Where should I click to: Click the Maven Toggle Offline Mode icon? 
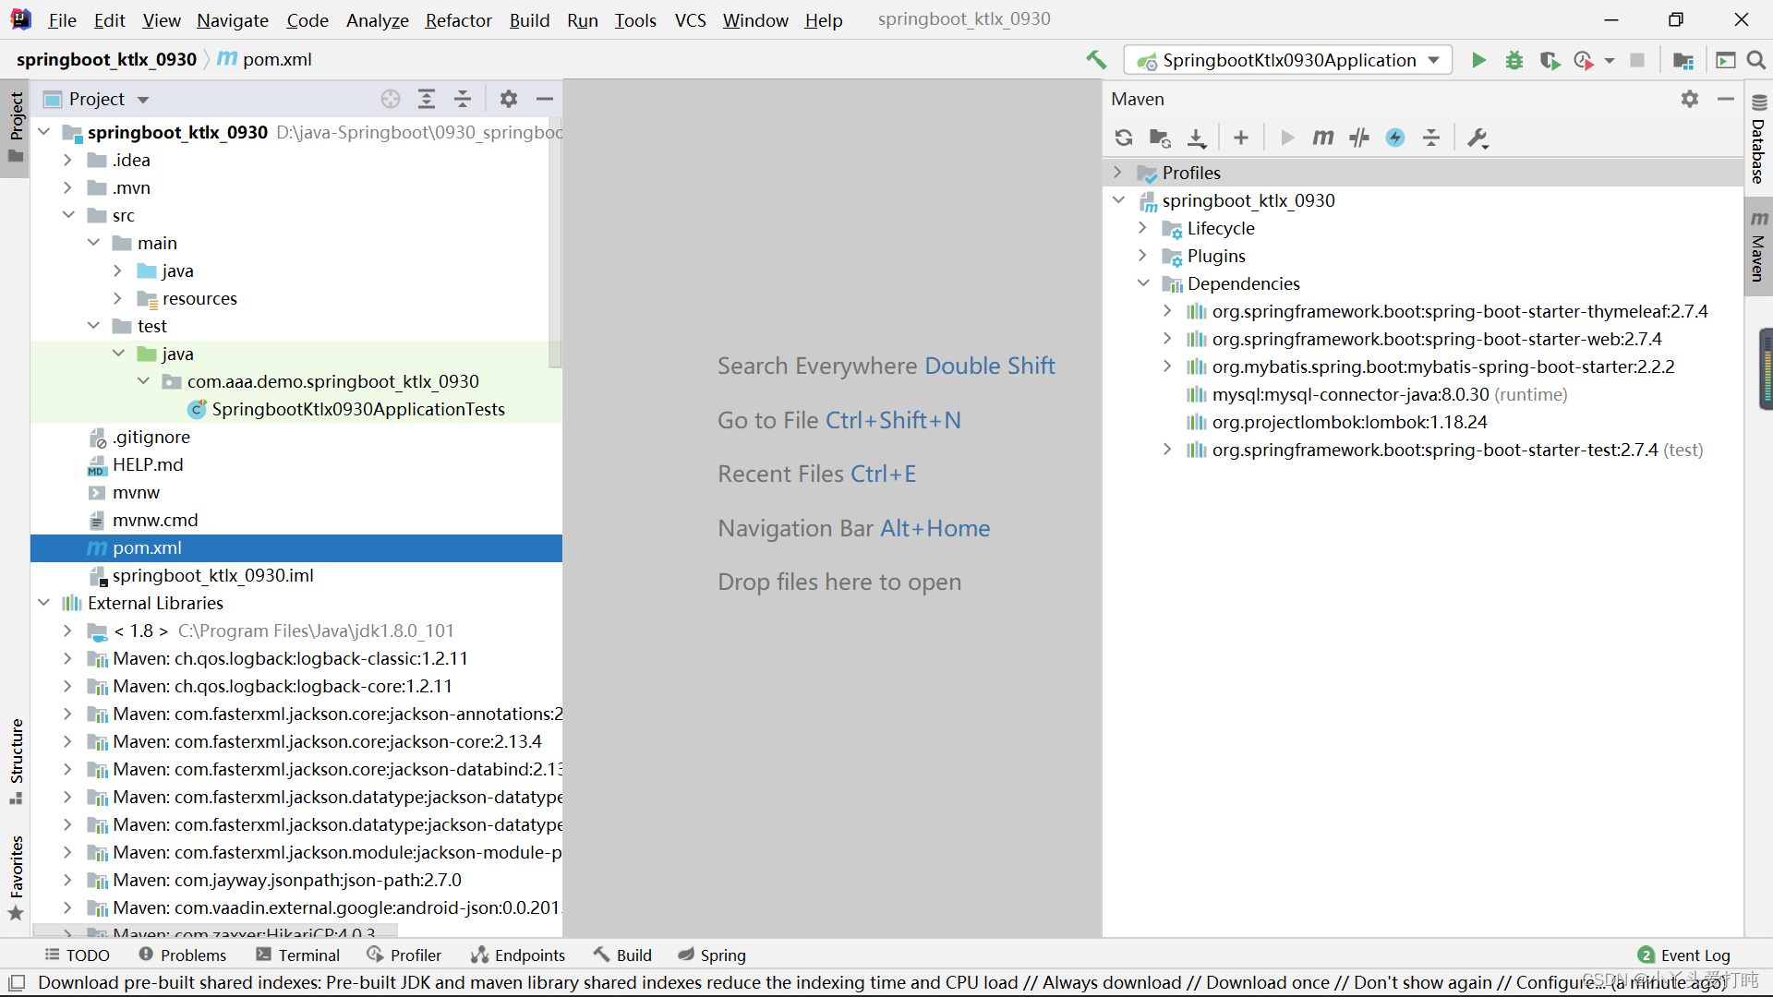point(1359,138)
